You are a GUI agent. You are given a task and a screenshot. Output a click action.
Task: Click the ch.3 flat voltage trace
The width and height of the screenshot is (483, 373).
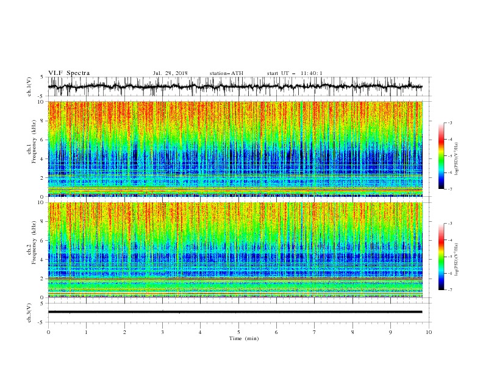point(235,312)
